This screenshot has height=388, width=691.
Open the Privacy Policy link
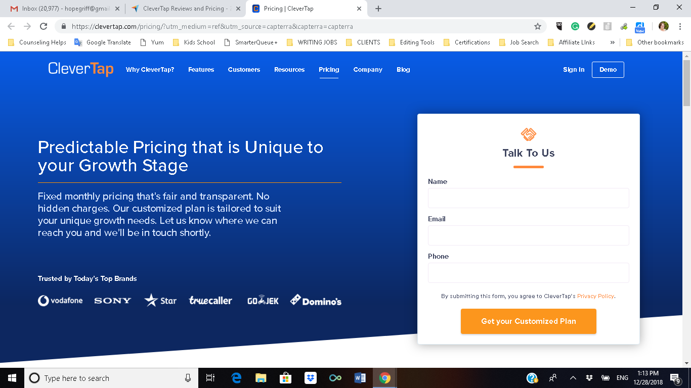point(595,296)
